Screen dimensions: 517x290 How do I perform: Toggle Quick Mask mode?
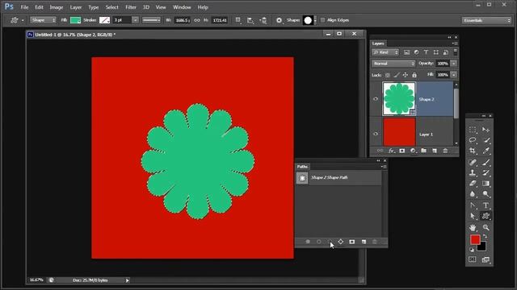pos(473,259)
